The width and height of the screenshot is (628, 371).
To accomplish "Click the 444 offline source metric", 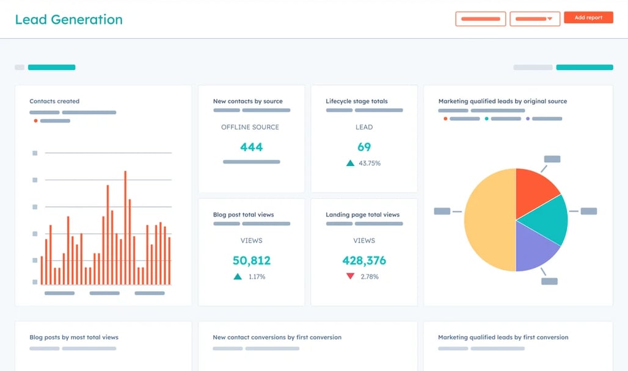I will [250, 146].
